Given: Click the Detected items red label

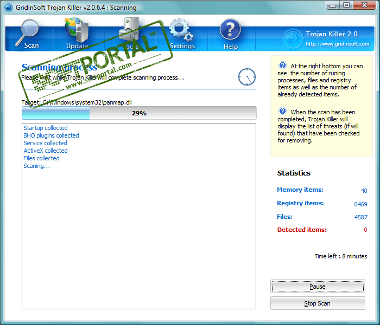Looking at the screenshot, I should click(x=302, y=230).
